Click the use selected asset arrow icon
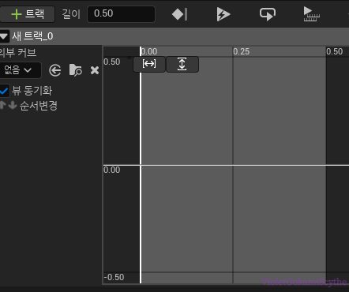The height and width of the screenshot is (292, 349). coord(55,70)
